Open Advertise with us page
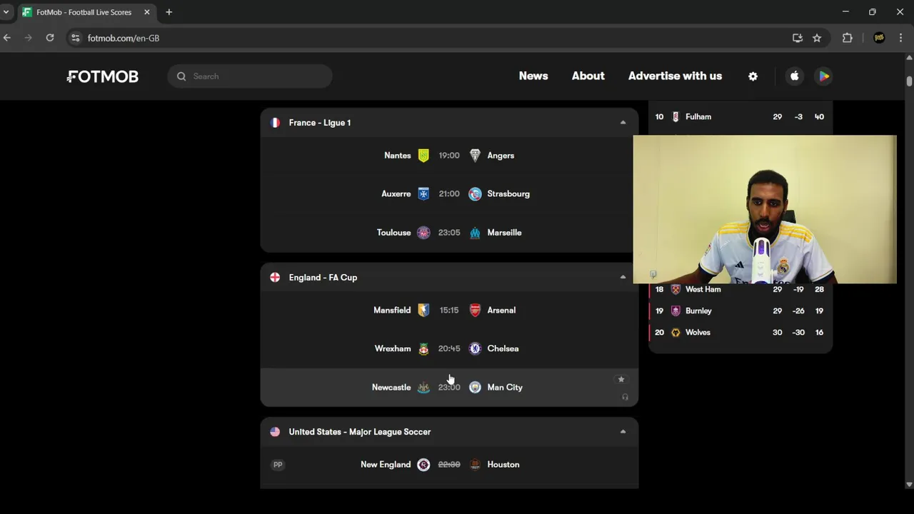 pos(675,76)
